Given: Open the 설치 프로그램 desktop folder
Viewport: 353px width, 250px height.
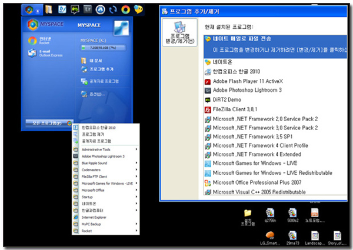Looking at the screenshot, I should coord(248,217).
